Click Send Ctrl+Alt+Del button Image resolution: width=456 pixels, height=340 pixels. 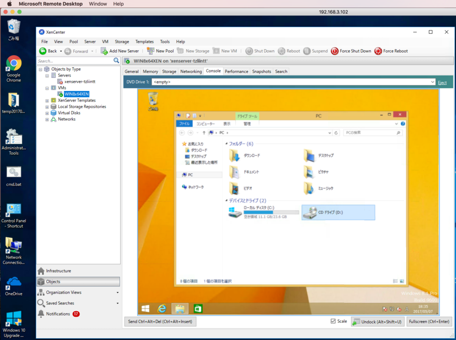[160, 321]
